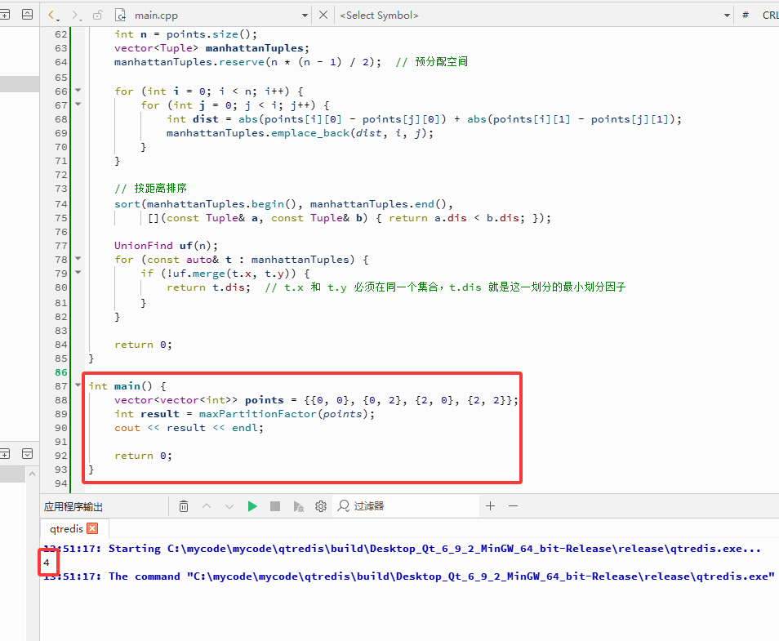Click the lower sidebar collapse-down icon

(27, 454)
